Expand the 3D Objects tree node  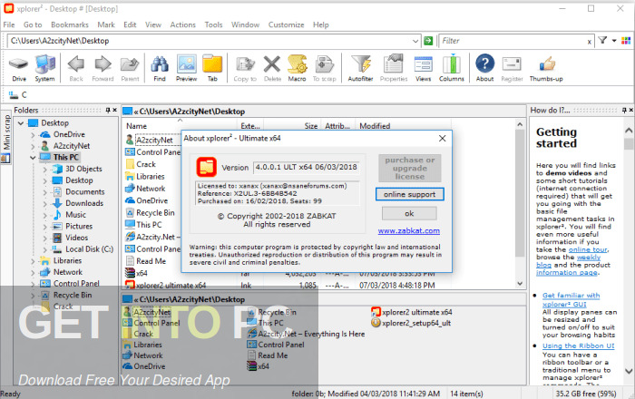click(x=45, y=170)
